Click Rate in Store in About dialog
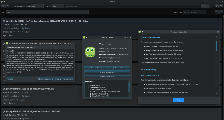The width and height of the screenshot is (224, 120). click(119, 68)
